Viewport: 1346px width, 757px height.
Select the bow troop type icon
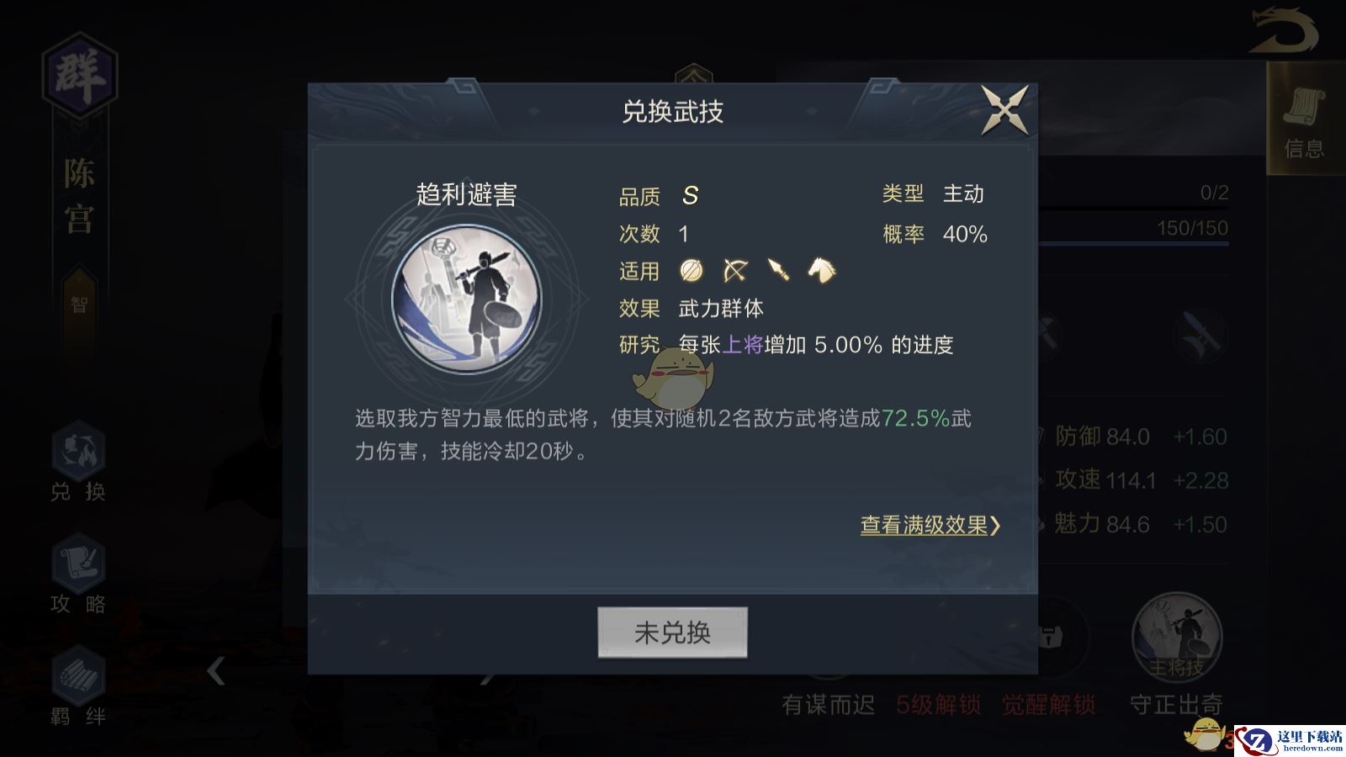pos(735,270)
